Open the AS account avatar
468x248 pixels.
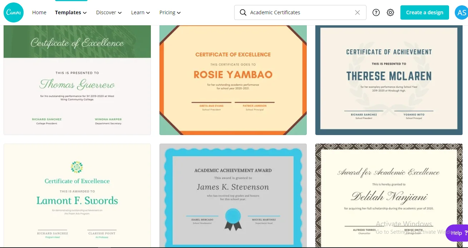[460, 12]
